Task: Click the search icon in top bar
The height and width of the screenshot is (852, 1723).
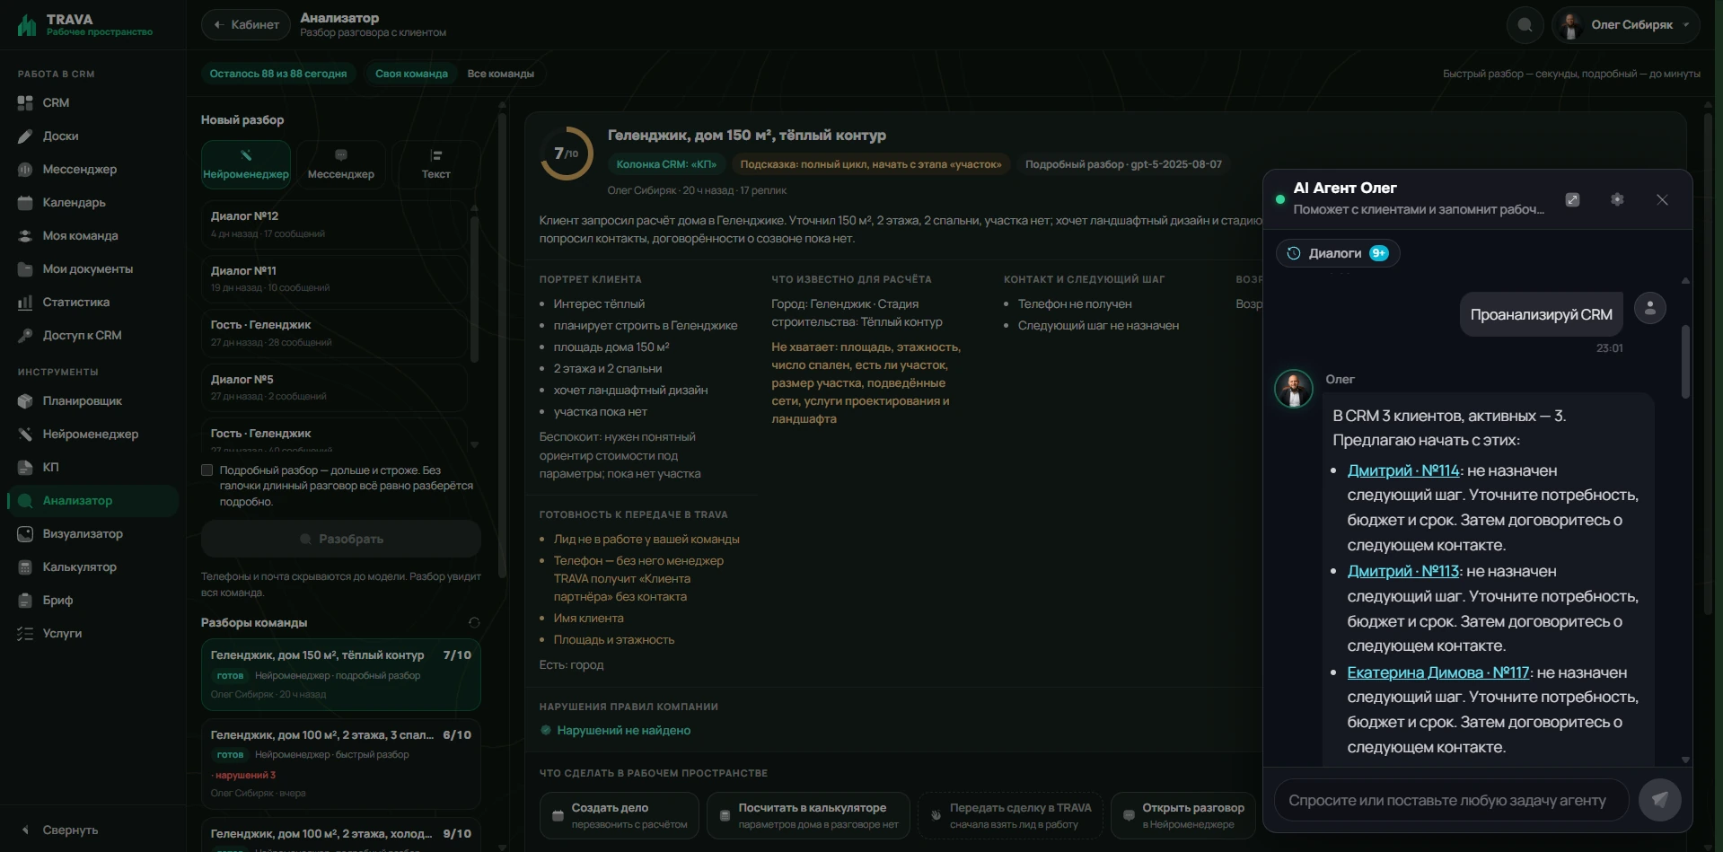Action: click(1525, 25)
